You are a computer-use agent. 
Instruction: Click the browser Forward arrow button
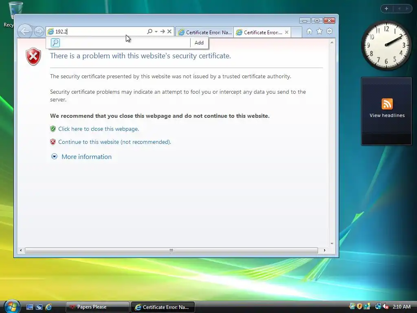coord(39,31)
